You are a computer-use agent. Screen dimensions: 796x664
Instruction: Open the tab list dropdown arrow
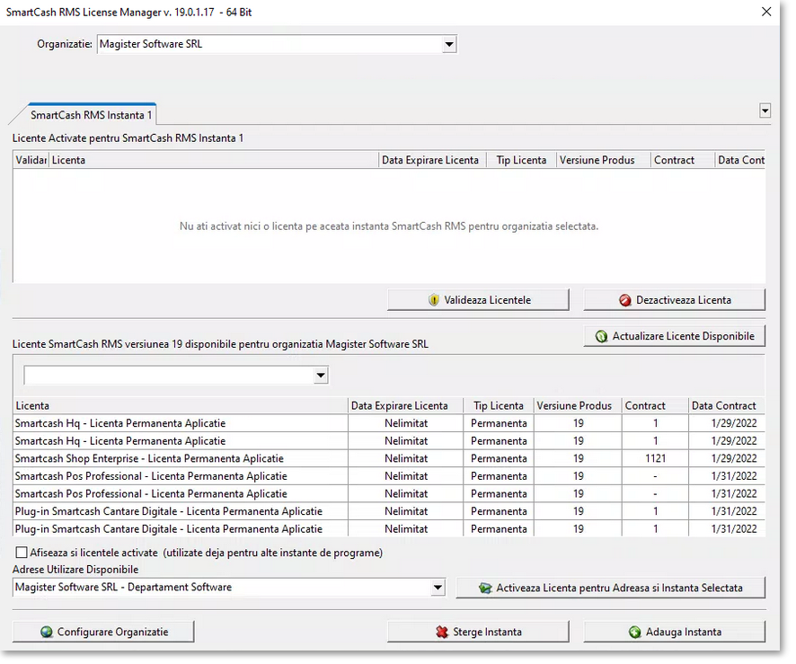[x=765, y=111]
